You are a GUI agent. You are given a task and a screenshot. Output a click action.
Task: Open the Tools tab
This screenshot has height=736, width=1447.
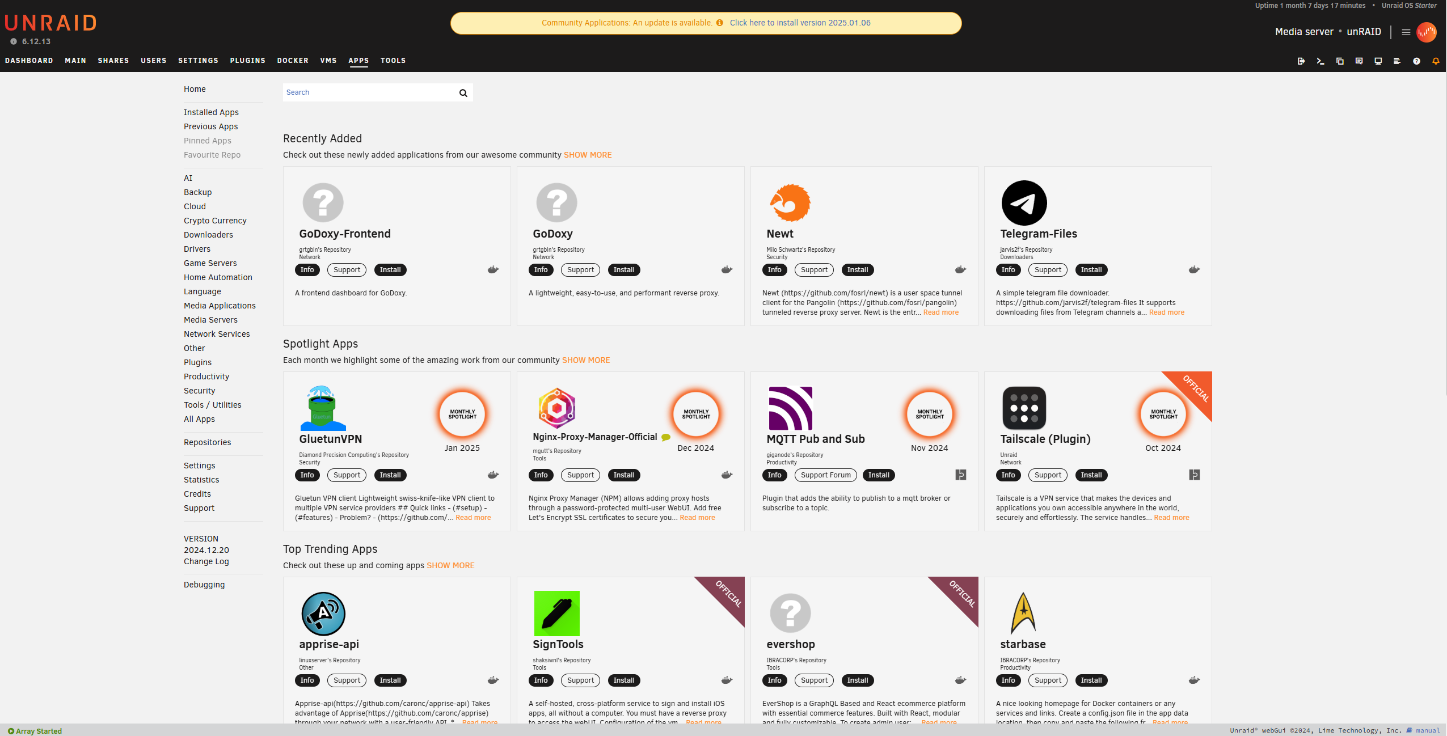point(393,61)
